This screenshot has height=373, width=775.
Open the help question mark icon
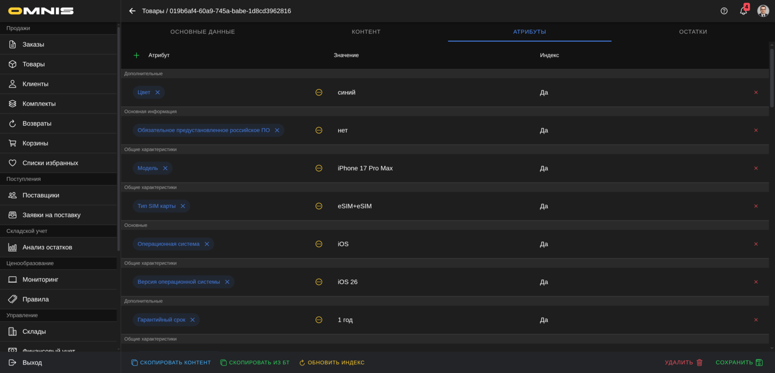pyautogui.click(x=724, y=11)
